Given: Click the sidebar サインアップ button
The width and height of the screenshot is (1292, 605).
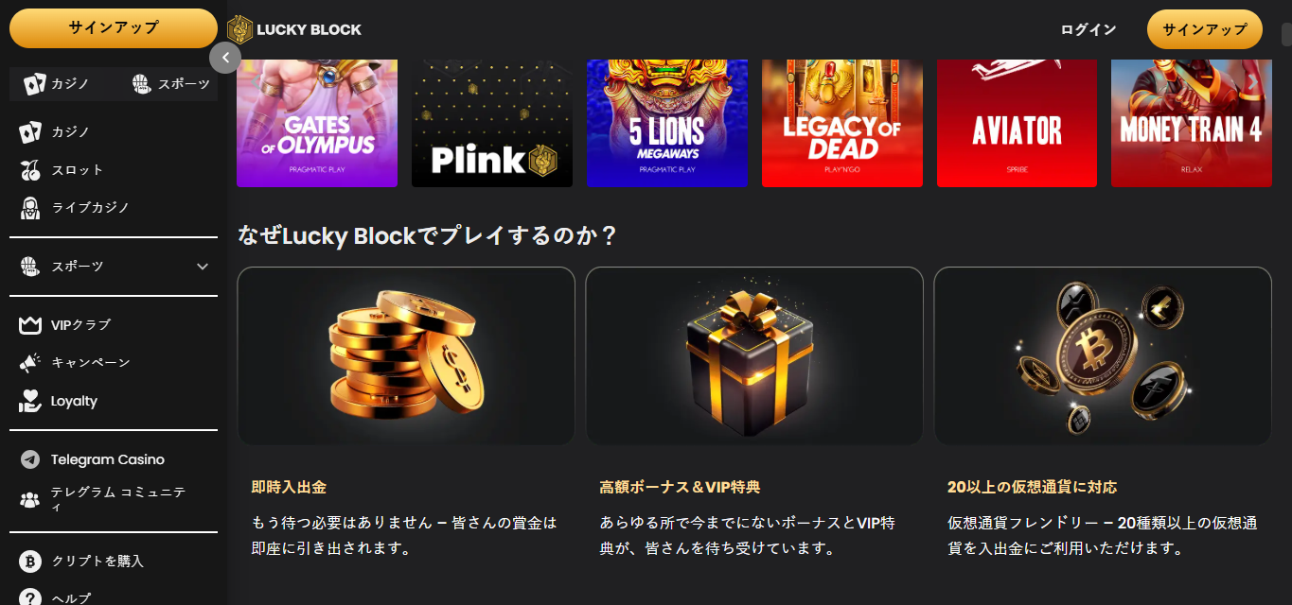Looking at the screenshot, I should click(114, 28).
